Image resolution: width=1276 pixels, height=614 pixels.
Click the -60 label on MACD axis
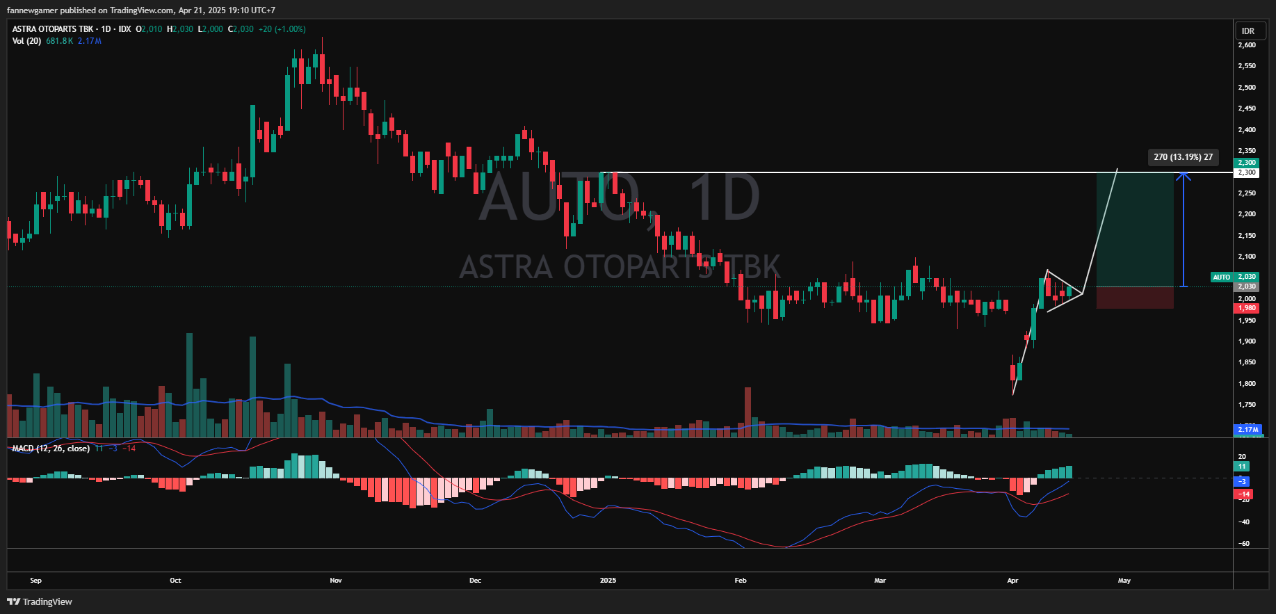pyautogui.click(x=1244, y=544)
